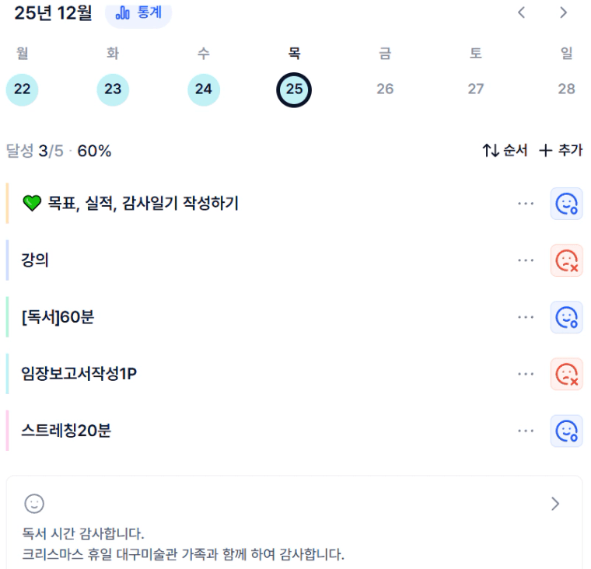
Task: Click the smiley icon in diary card
Action: tap(34, 504)
